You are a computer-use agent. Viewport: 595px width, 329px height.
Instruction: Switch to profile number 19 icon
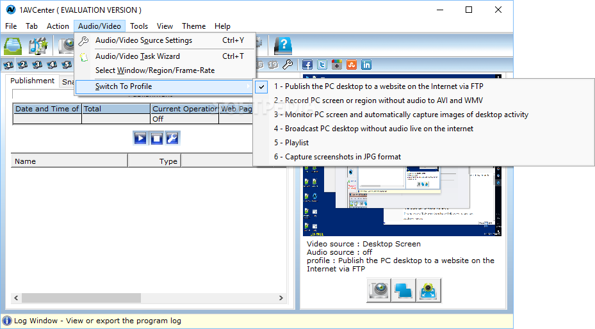(273, 65)
